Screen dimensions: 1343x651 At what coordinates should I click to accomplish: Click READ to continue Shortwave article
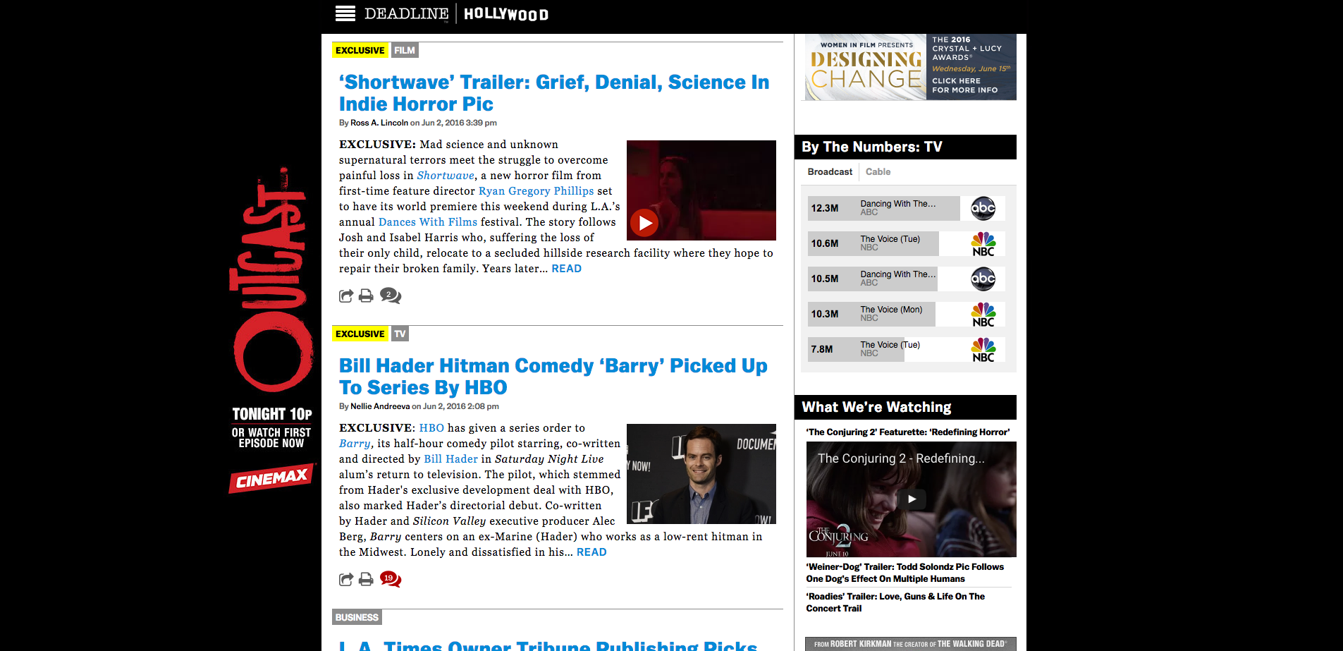pos(567,269)
